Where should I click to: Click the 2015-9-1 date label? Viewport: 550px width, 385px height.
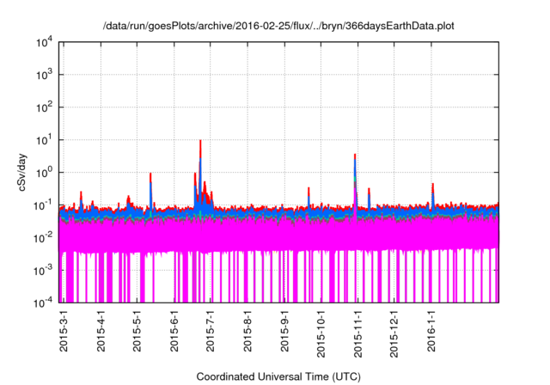coord(284,331)
